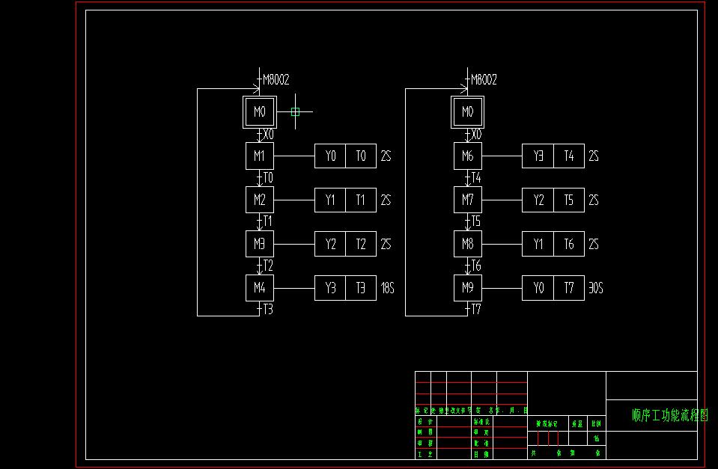The width and height of the screenshot is (718, 469).
Task: Click step box M8
Action: [x=467, y=244]
